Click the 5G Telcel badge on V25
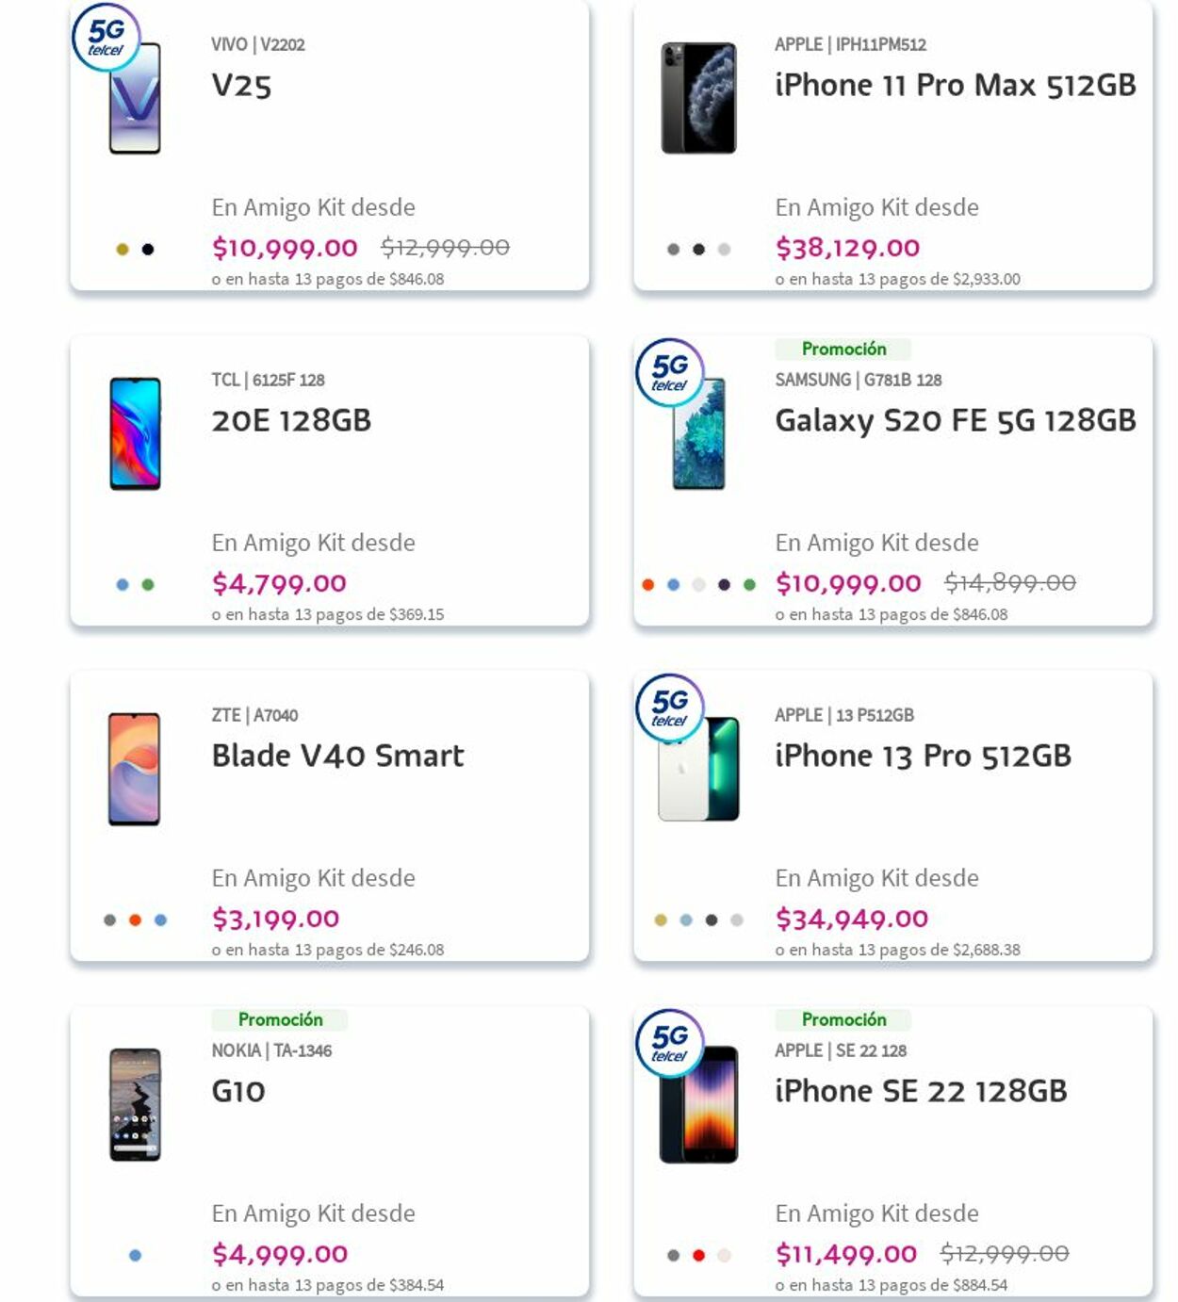Screen dimensions: 1178x1302 point(106,38)
